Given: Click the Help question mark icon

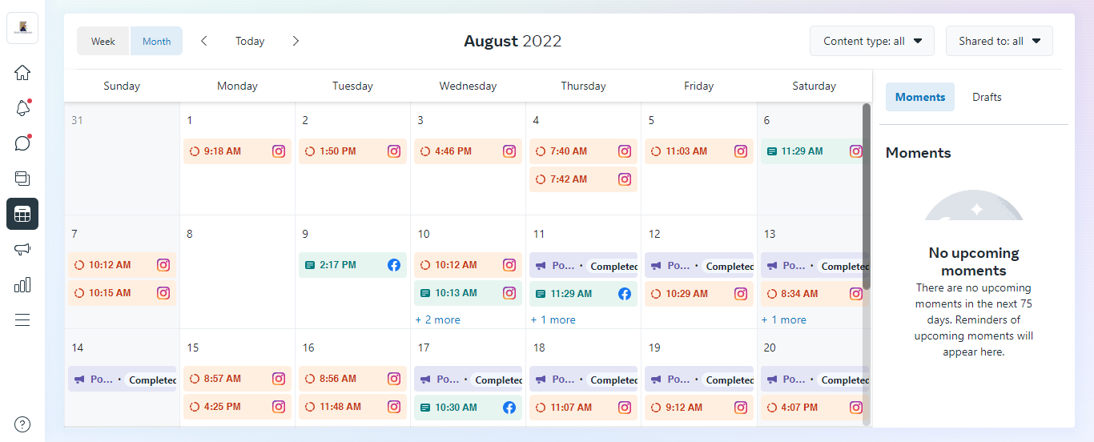Looking at the screenshot, I should pyautogui.click(x=22, y=424).
